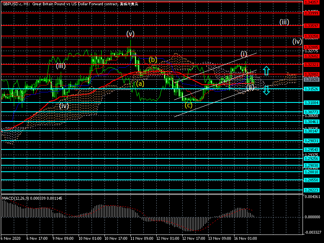Select the yellow (b) wave label
The width and height of the screenshot is (324, 243).
152,60
